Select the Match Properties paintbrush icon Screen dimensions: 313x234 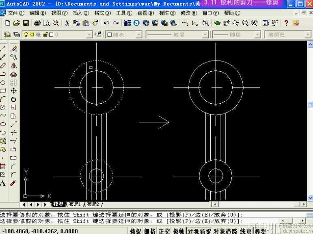click(95, 23)
